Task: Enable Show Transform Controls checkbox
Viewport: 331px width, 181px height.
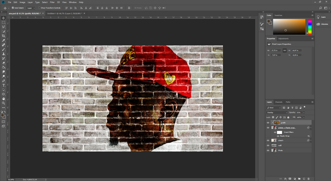Action: 39,8
